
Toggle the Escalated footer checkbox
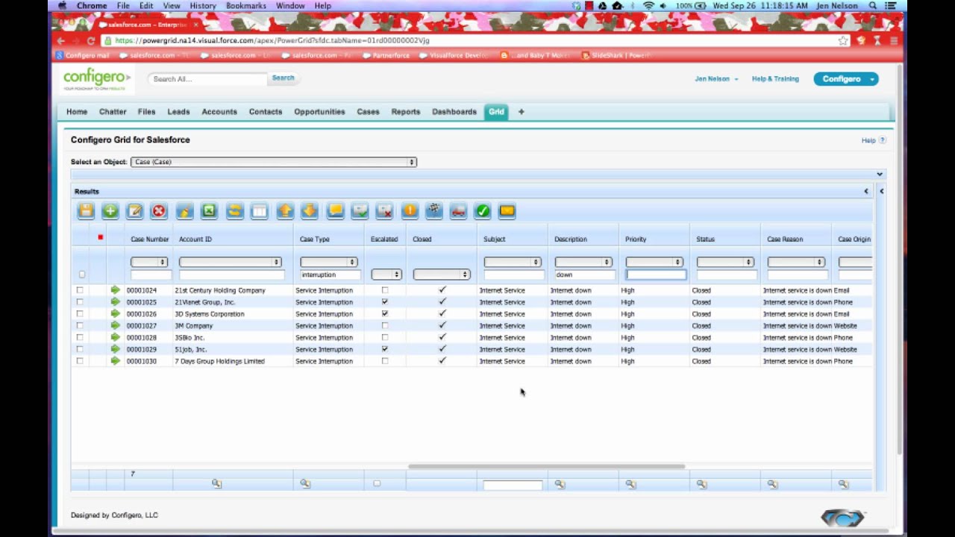pyautogui.click(x=377, y=483)
